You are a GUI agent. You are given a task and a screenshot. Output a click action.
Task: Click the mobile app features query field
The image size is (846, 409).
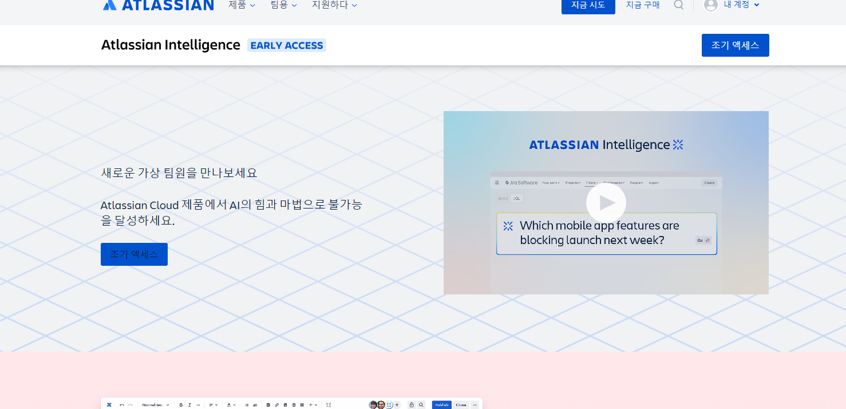click(606, 234)
